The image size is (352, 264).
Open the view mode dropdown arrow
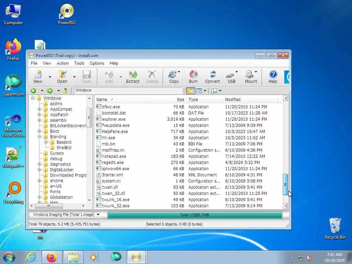pos(205,91)
